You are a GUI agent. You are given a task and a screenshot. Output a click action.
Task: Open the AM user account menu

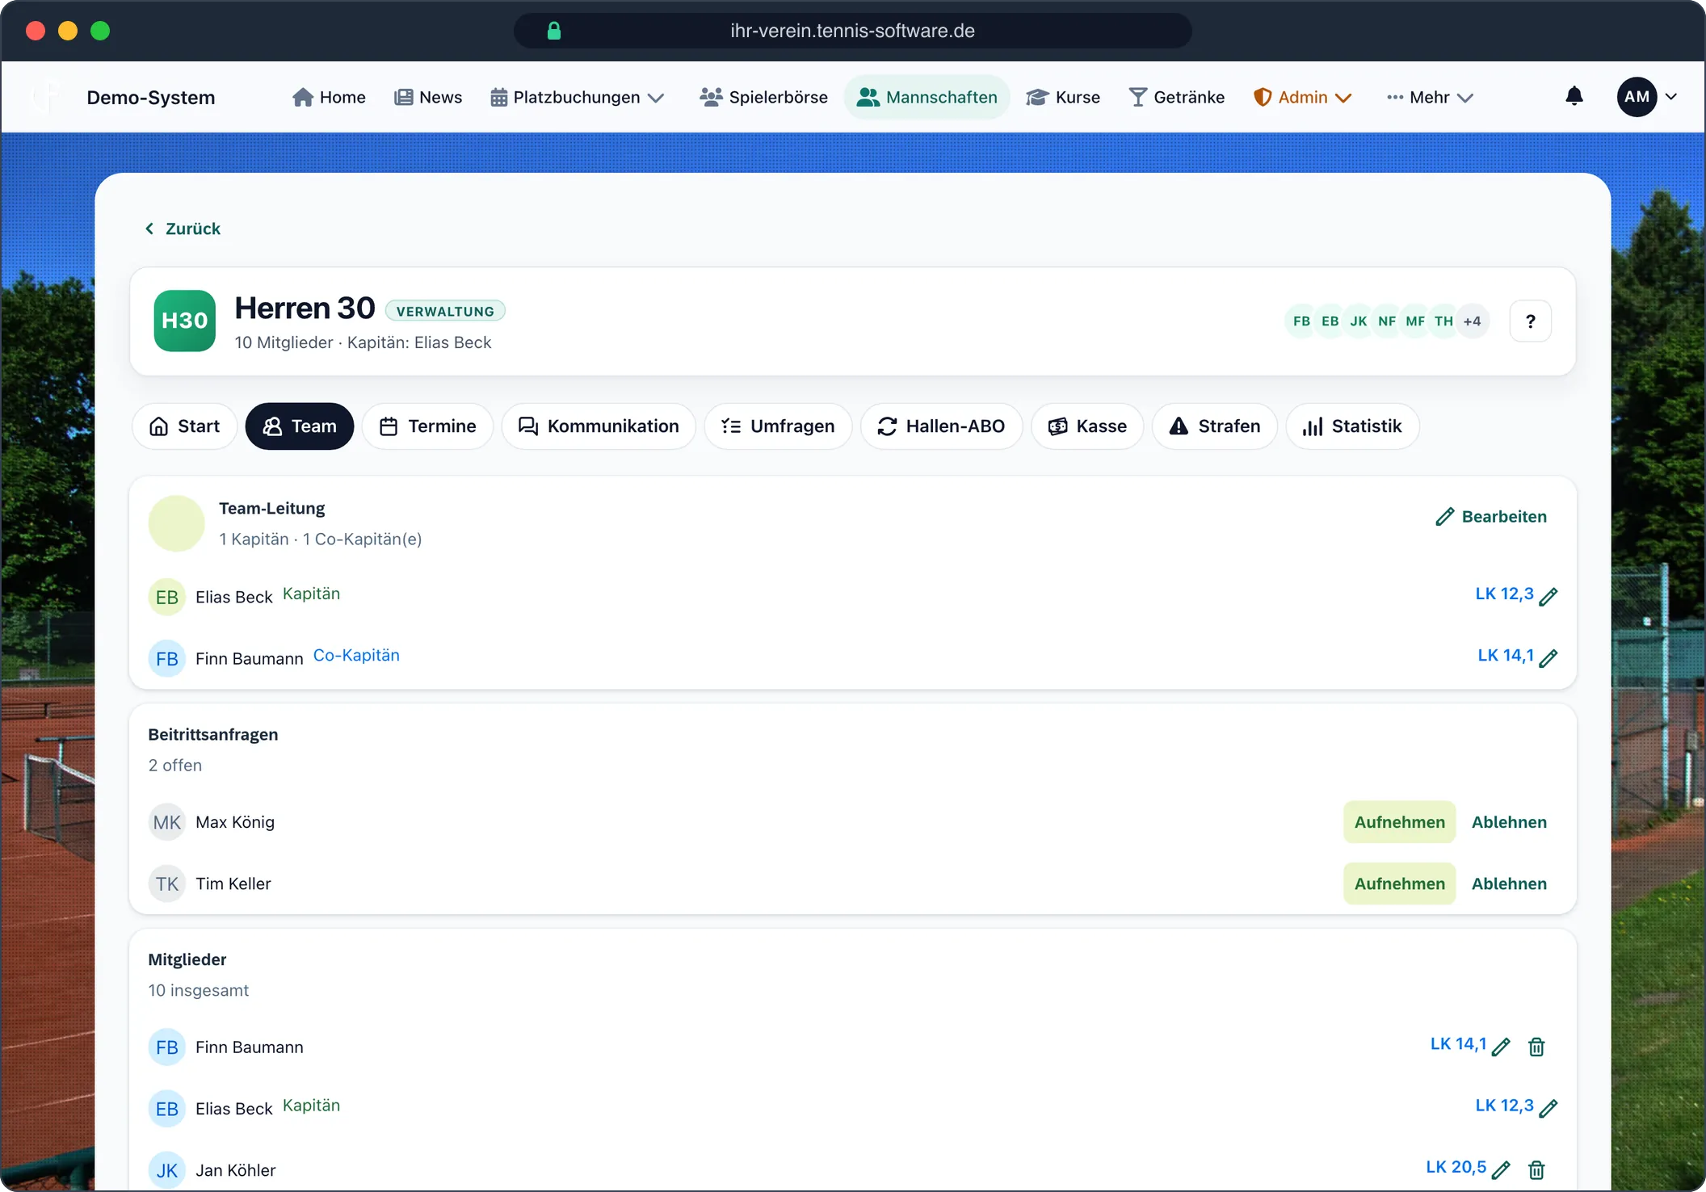[x=1648, y=97]
